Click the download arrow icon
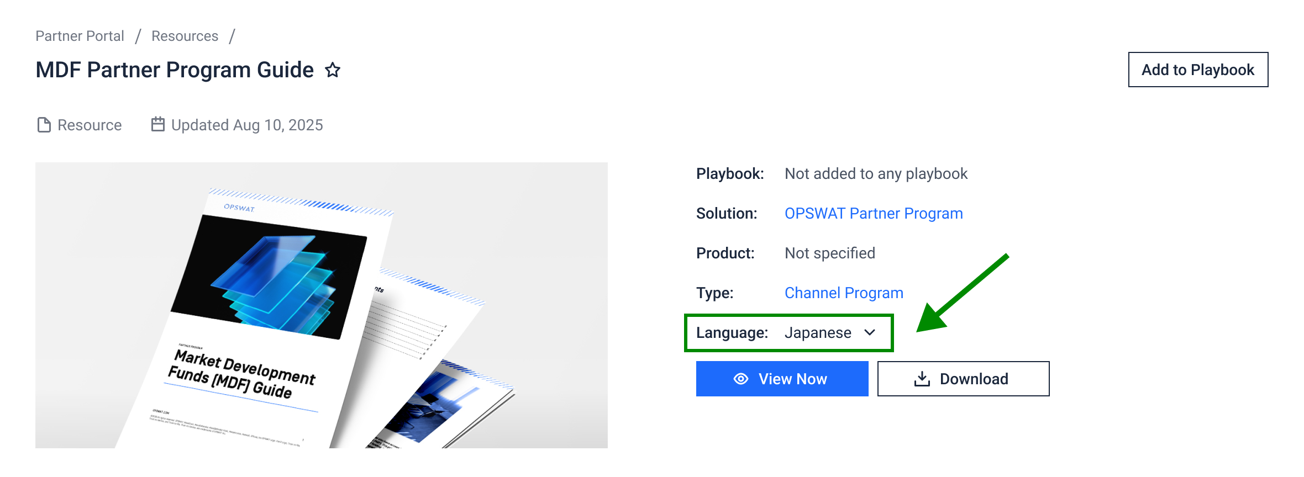1304x477 pixels. (922, 379)
